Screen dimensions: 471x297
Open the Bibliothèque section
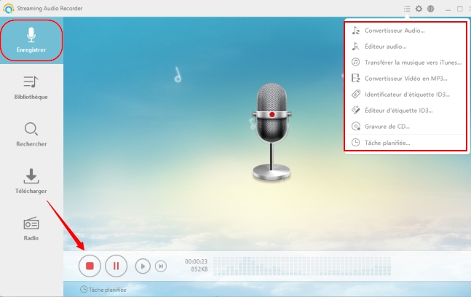31,87
